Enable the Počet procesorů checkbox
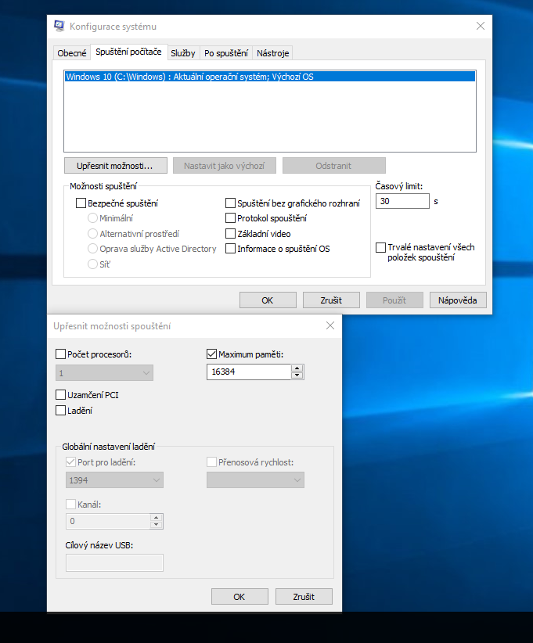Screen dimensions: 533x643 (62, 354)
